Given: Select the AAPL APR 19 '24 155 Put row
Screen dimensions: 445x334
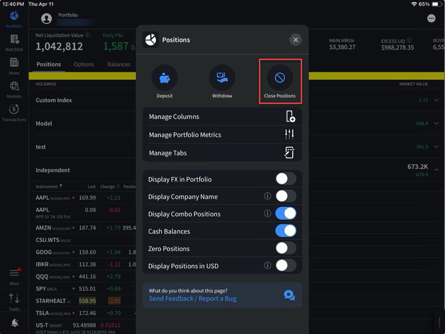Looking at the screenshot, I should tap(82, 213).
